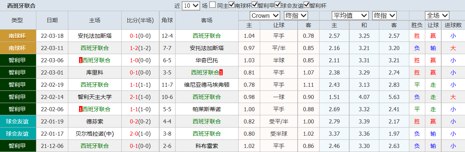Click the red card badge in the 库里科 match row
This screenshot has width=465, height=152.
tap(221, 73)
